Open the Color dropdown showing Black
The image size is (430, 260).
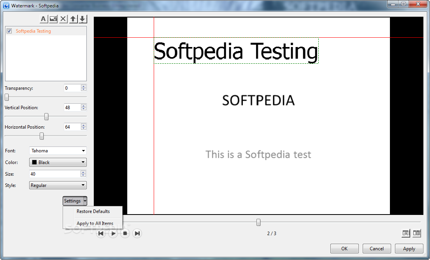tap(58, 162)
